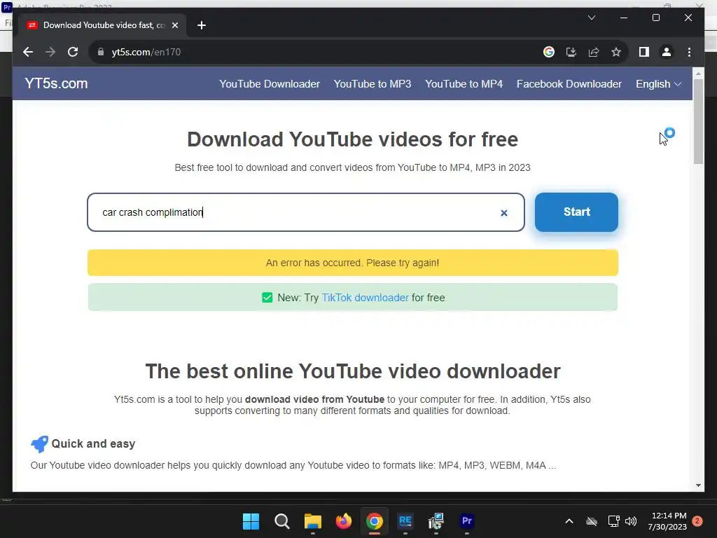This screenshot has width=717, height=538.
Task: Focus the video search input field
Action: pyautogui.click(x=305, y=212)
